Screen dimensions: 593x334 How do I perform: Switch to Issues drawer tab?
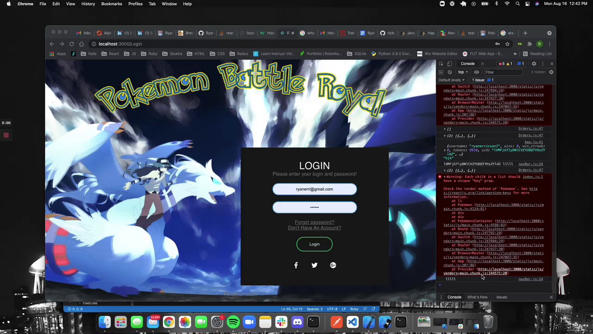[x=502, y=297]
